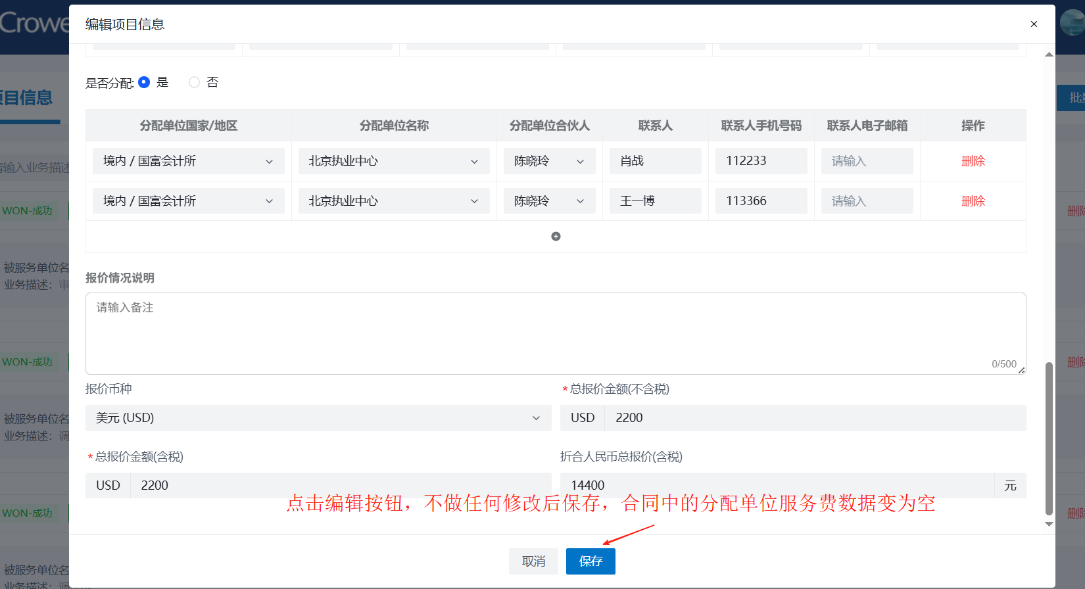Click the 分配单位合伙人 column header
The image size is (1085, 589).
[550, 126]
